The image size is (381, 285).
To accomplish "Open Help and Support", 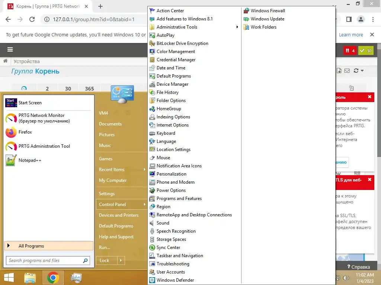I will coord(116,237).
